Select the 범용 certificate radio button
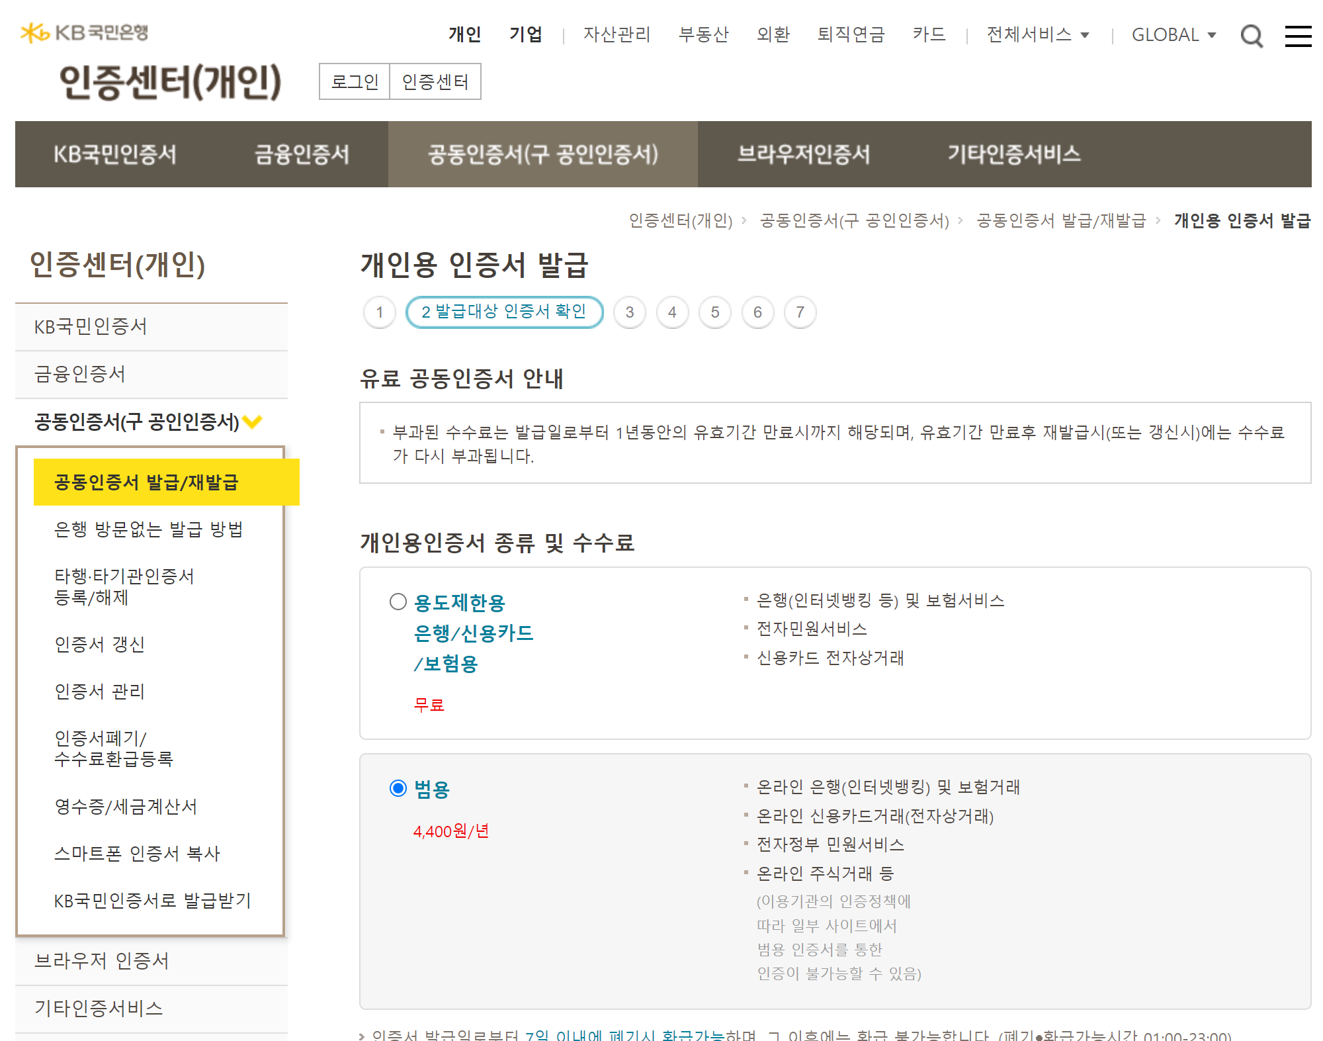 pyautogui.click(x=398, y=788)
